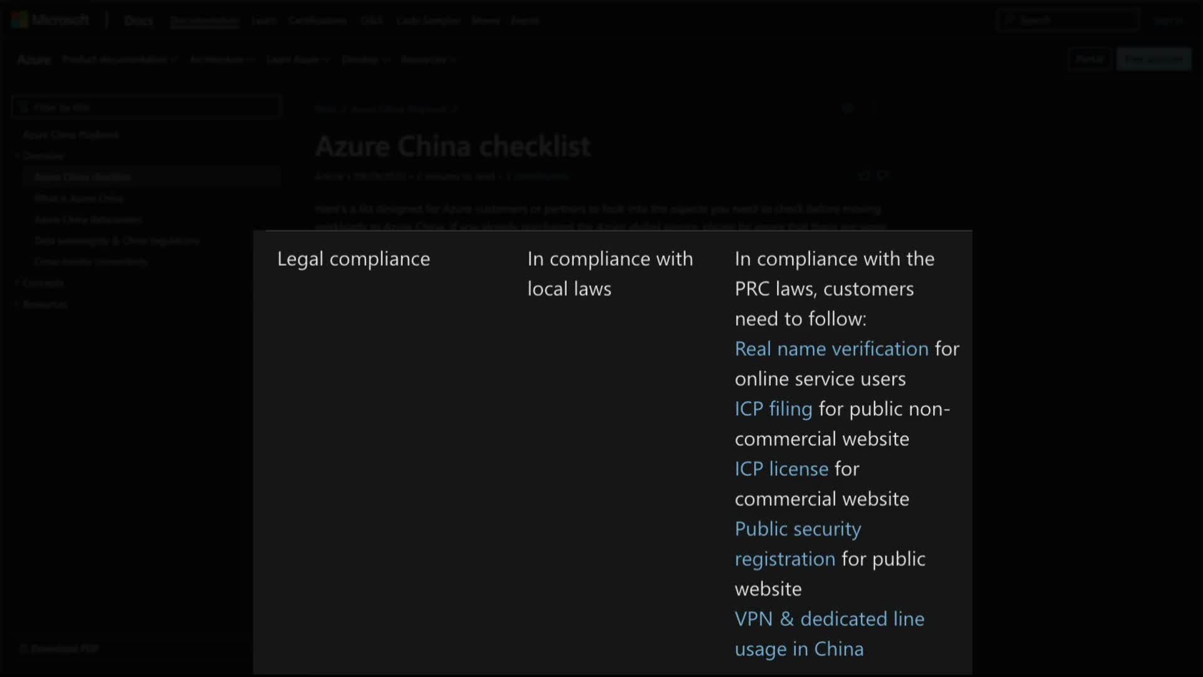Click the thumbs-down feedback icon
1203x677 pixels.
(x=883, y=176)
